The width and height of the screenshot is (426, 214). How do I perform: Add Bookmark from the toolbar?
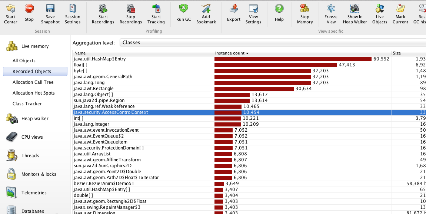coord(206,14)
